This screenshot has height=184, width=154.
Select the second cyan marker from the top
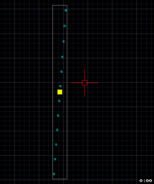(64, 26)
